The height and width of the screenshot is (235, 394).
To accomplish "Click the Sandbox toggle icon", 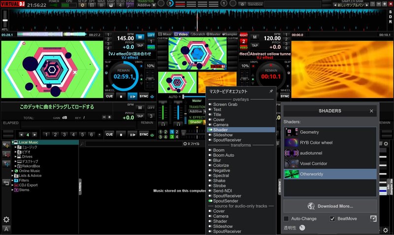I will [x=242, y=4].
